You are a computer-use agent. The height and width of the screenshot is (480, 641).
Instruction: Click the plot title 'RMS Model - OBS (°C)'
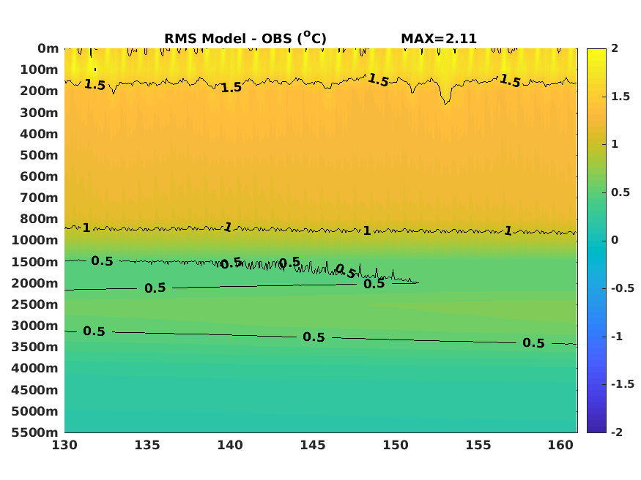coord(245,38)
